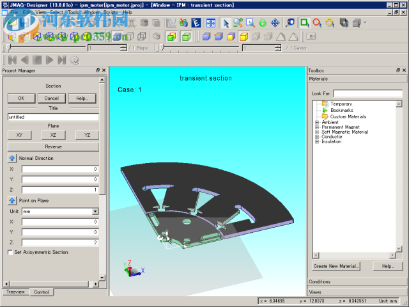Open the Conditions toolbox section
This screenshot has width=409, height=307.
tap(320, 281)
